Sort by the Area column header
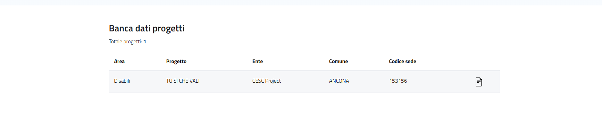Viewport: 602px width, 116px height. (x=119, y=61)
